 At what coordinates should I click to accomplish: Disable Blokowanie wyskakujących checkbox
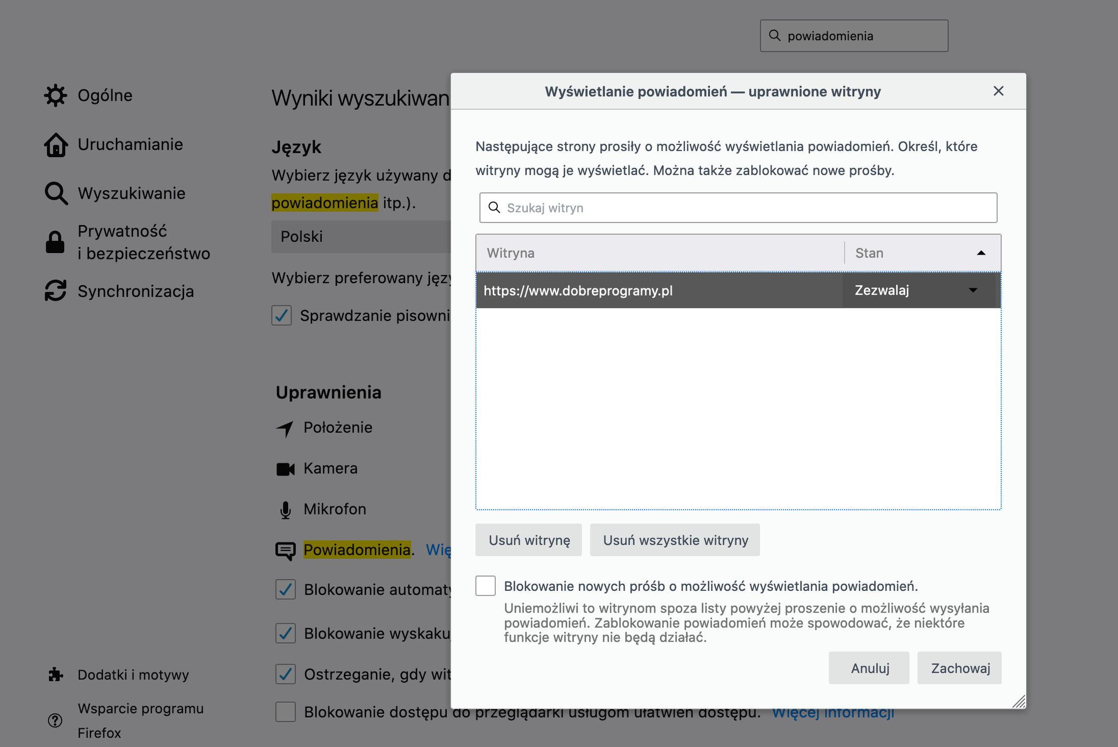click(285, 633)
